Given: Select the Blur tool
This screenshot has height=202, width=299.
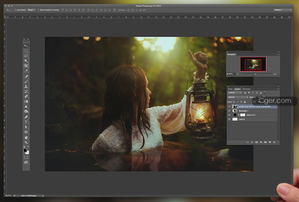Looking at the screenshot, I should [x=26, y=106].
